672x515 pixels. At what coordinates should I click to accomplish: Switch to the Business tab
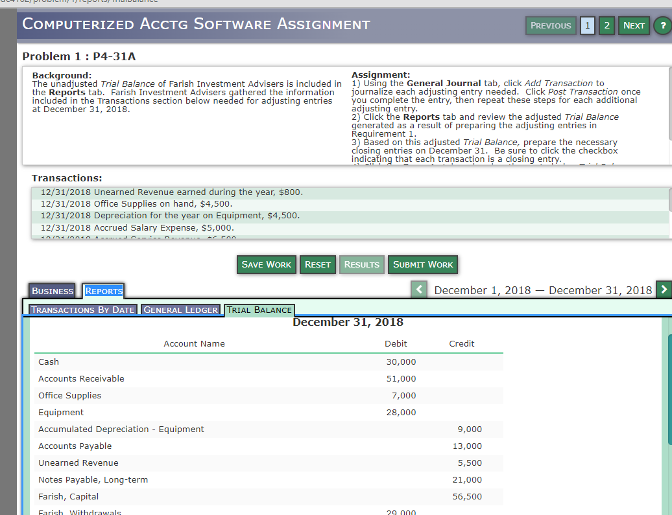tap(52, 290)
